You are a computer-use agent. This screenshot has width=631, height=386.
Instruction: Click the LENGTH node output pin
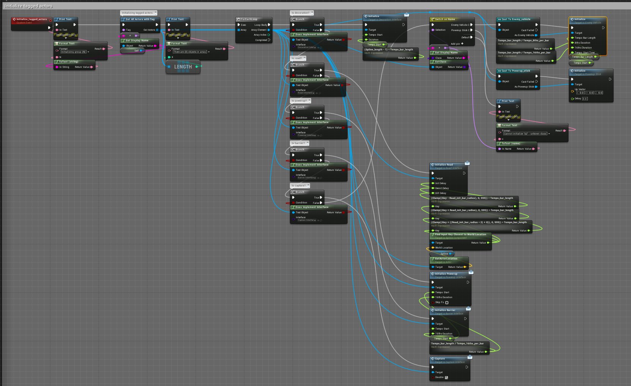197,67
